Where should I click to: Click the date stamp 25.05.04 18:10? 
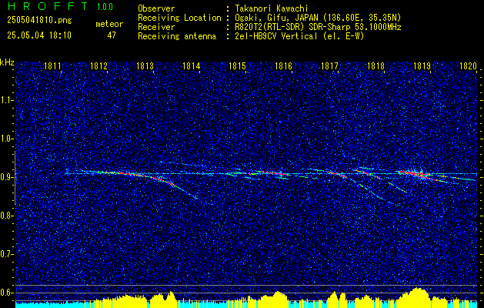(39, 35)
